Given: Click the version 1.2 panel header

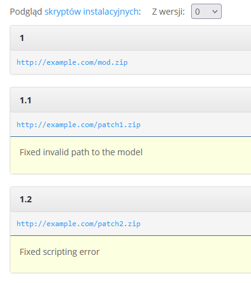Looking at the screenshot, I should pos(131,199).
